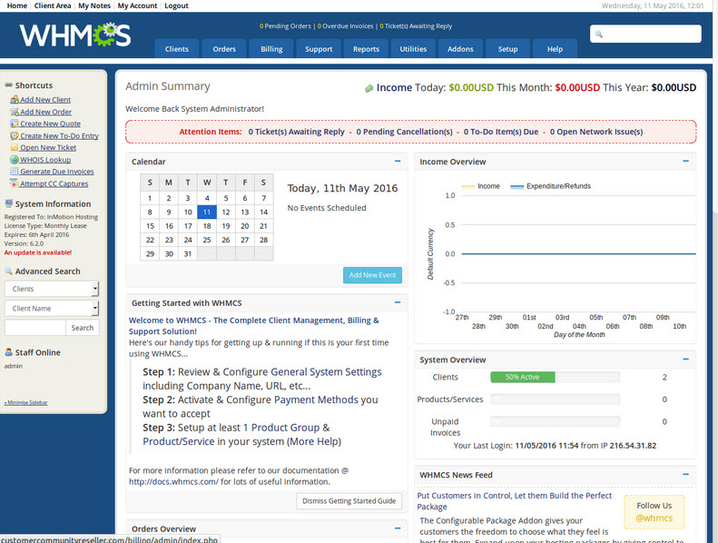Open the Reports menu tab
Screen dimensions: 718x543
(366, 49)
